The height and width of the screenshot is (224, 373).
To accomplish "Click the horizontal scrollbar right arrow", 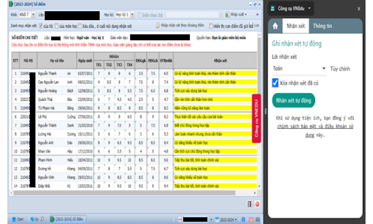I will [255, 193].
